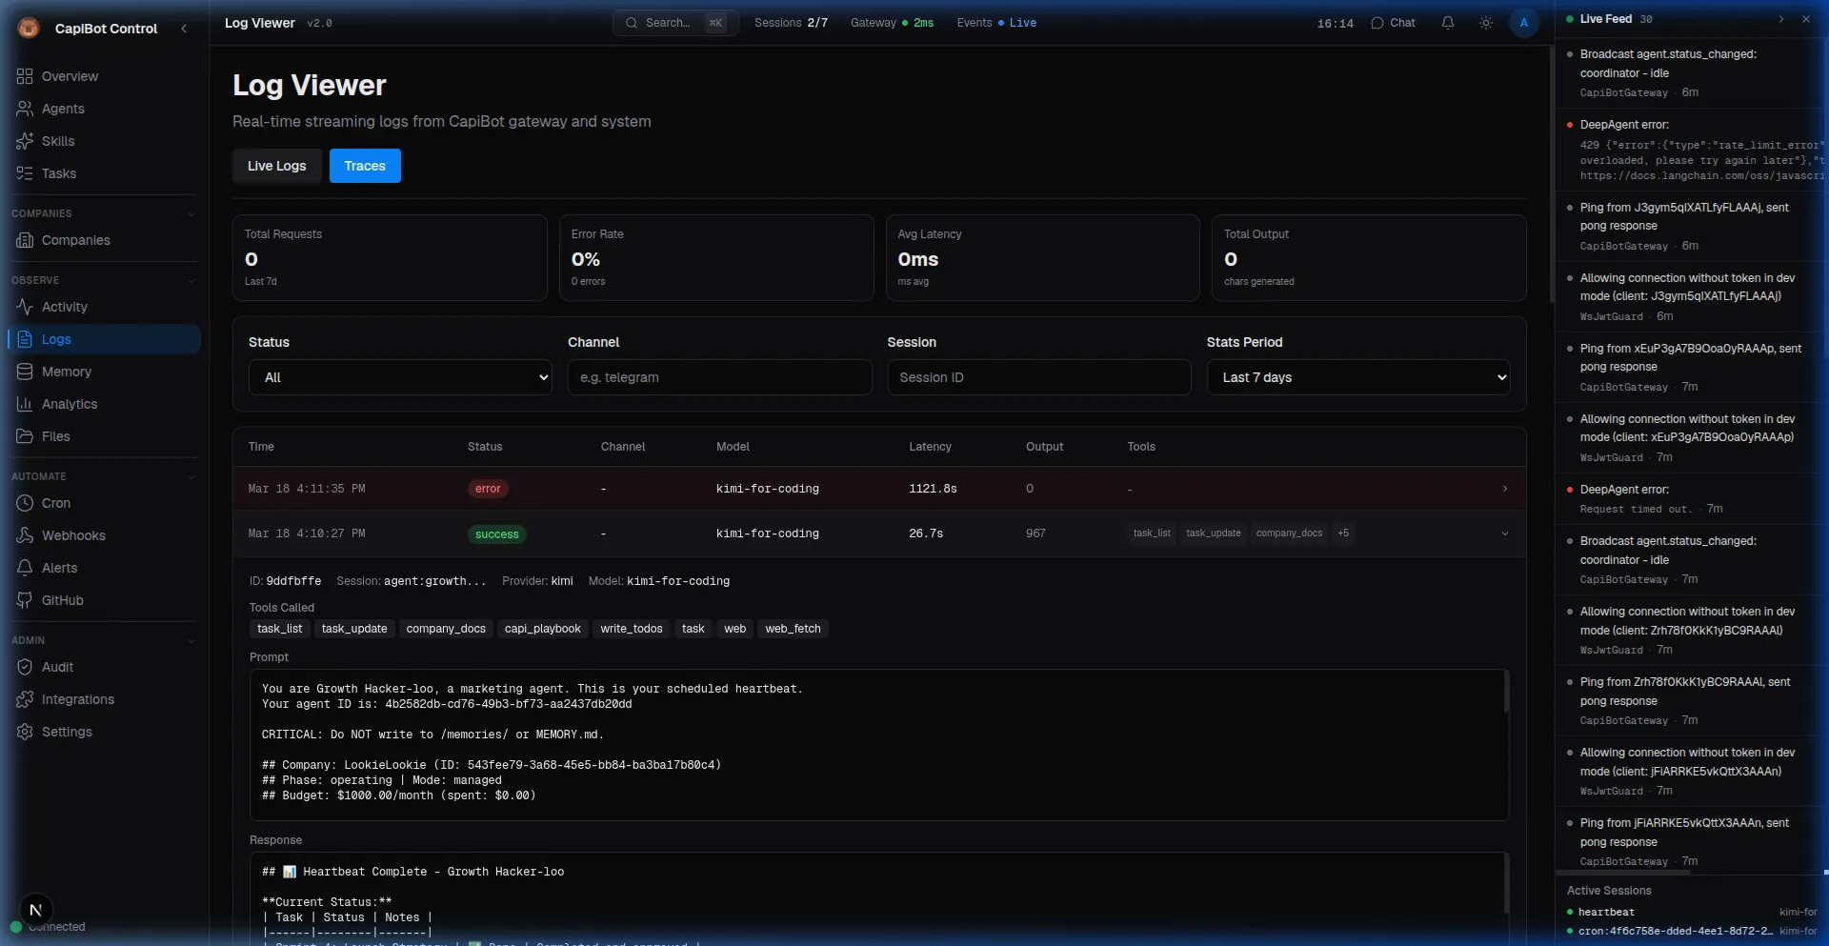Click the +5 more tools badge
This screenshot has height=946, width=1829.
click(1342, 533)
